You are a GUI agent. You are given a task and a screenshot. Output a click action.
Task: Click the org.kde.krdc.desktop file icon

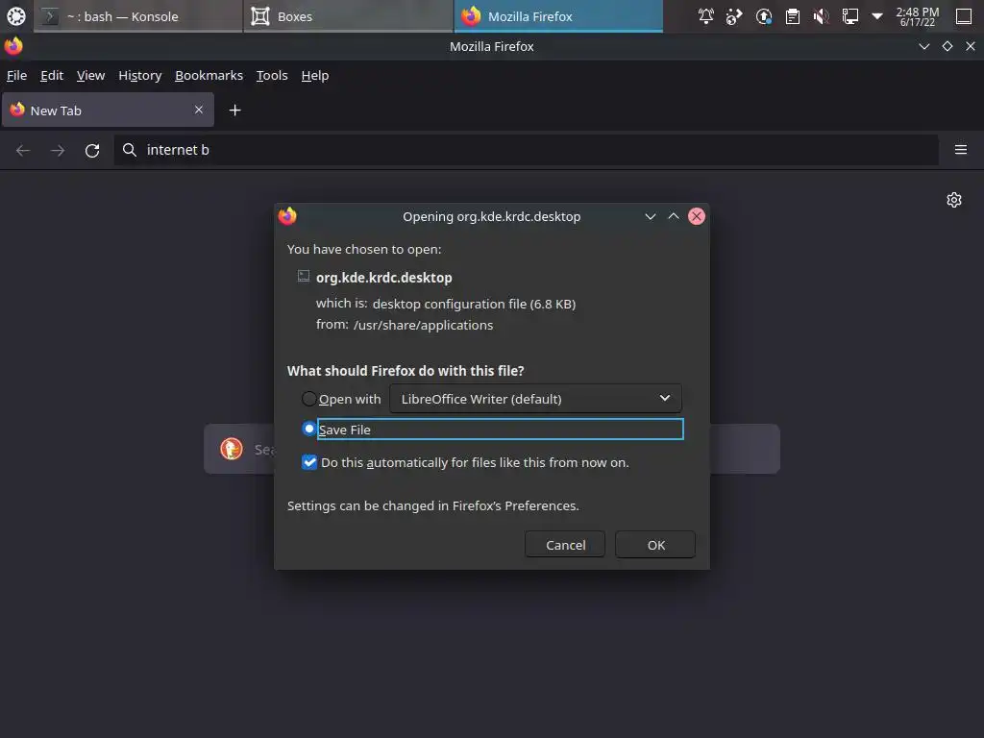304,276
